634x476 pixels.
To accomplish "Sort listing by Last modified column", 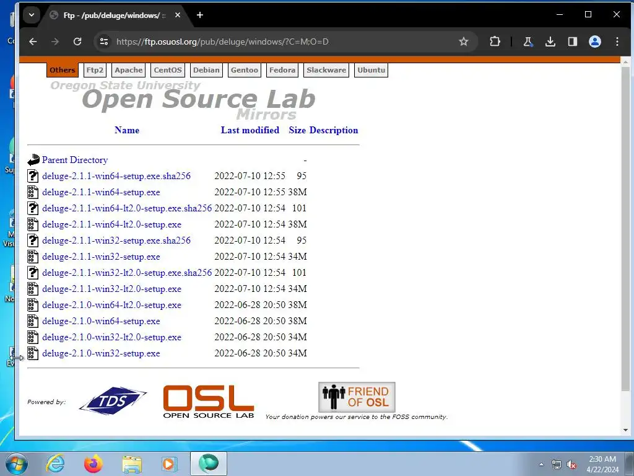I will (x=250, y=130).
